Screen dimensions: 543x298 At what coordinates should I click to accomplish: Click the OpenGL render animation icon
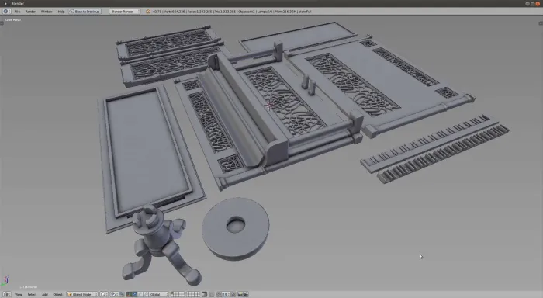pyautogui.click(x=246, y=294)
